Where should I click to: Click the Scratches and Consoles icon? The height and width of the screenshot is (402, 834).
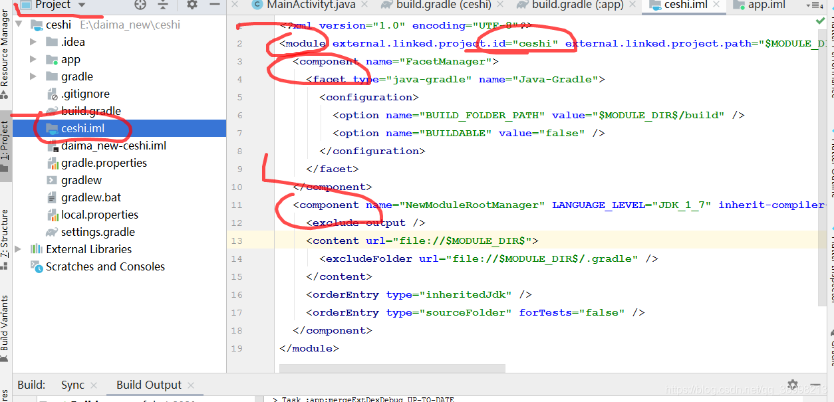tap(37, 266)
